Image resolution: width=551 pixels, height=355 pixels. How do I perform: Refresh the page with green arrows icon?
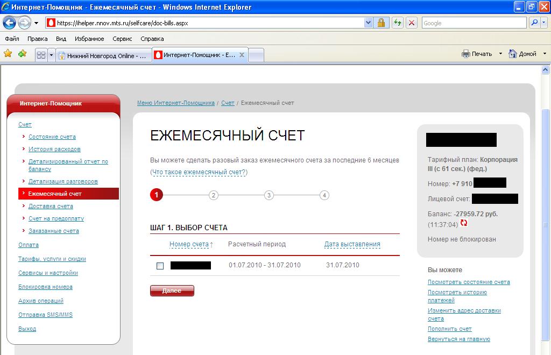click(398, 23)
